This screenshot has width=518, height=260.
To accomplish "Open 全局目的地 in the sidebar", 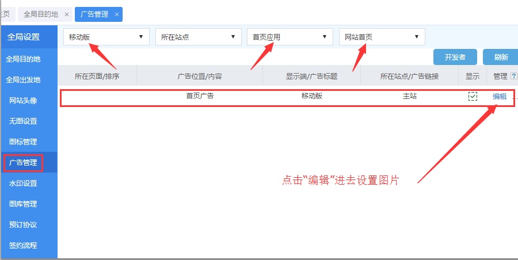I will [23, 59].
